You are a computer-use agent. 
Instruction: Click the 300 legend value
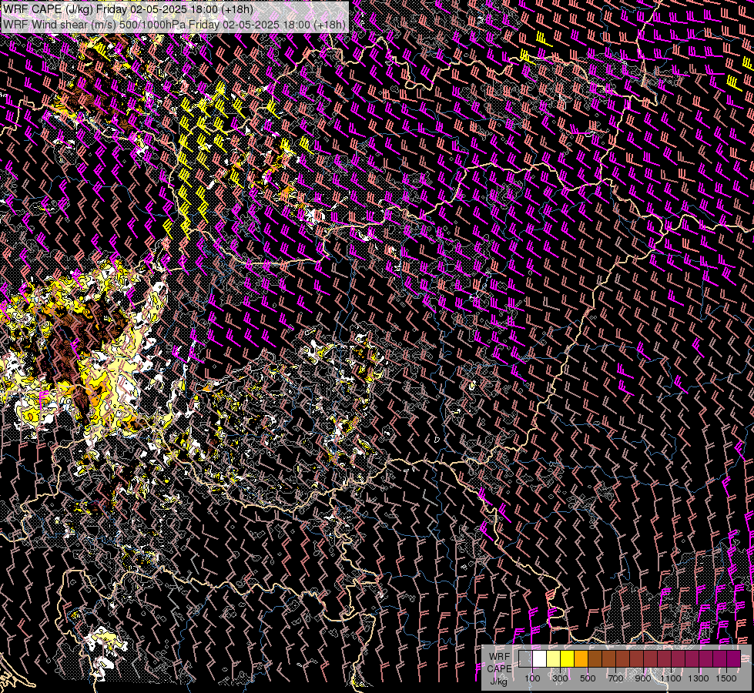click(x=560, y=678)
